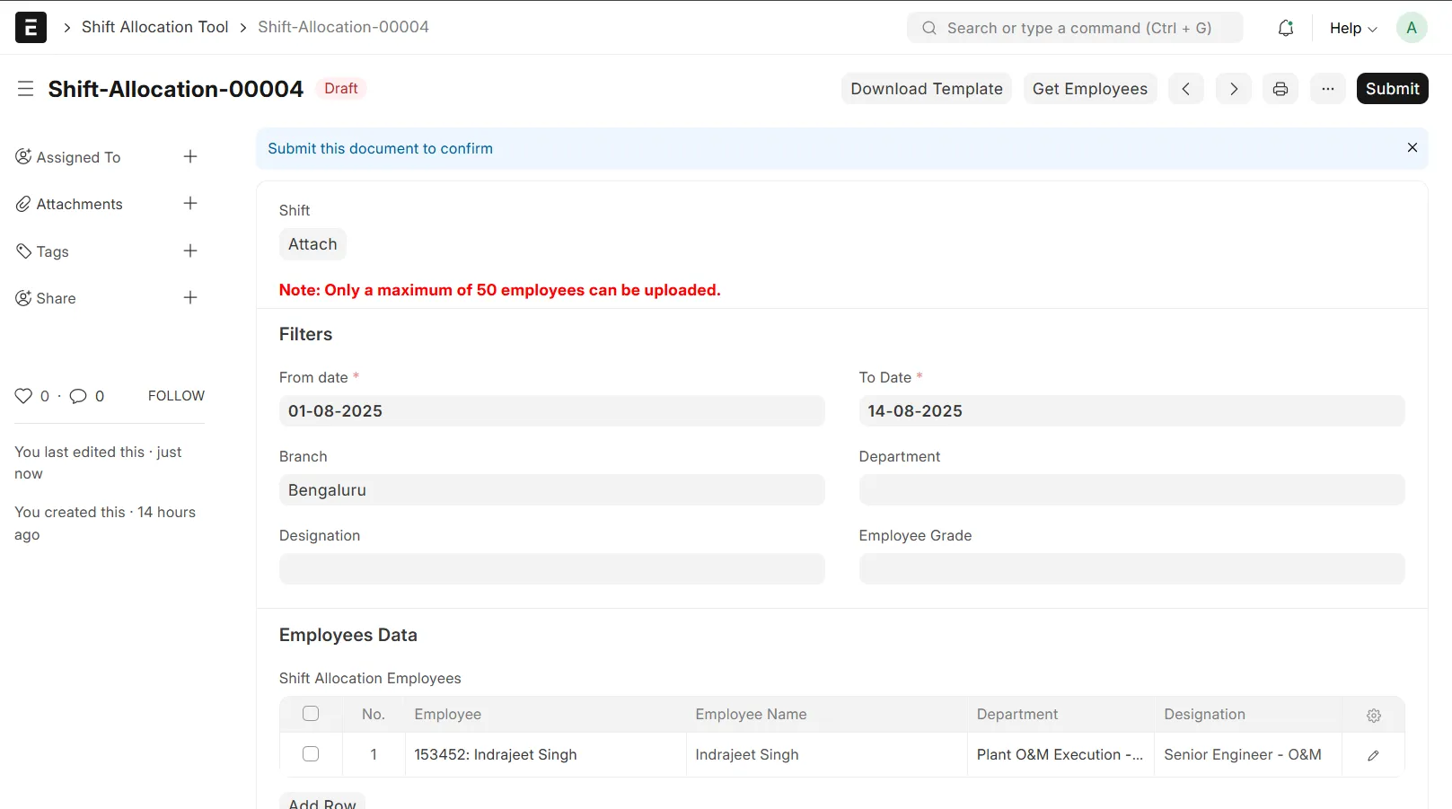Open the user avatar menu

(1412, 28)
